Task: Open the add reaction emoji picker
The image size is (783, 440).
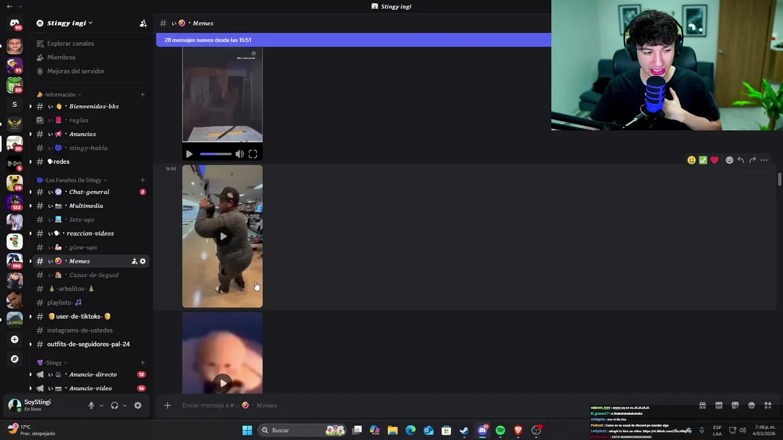Action: click(x=729, y=160)
